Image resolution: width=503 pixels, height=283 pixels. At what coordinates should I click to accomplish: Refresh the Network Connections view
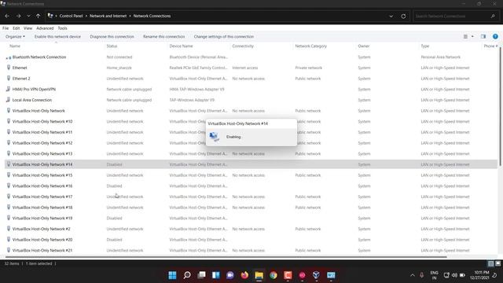pos(403,16)
